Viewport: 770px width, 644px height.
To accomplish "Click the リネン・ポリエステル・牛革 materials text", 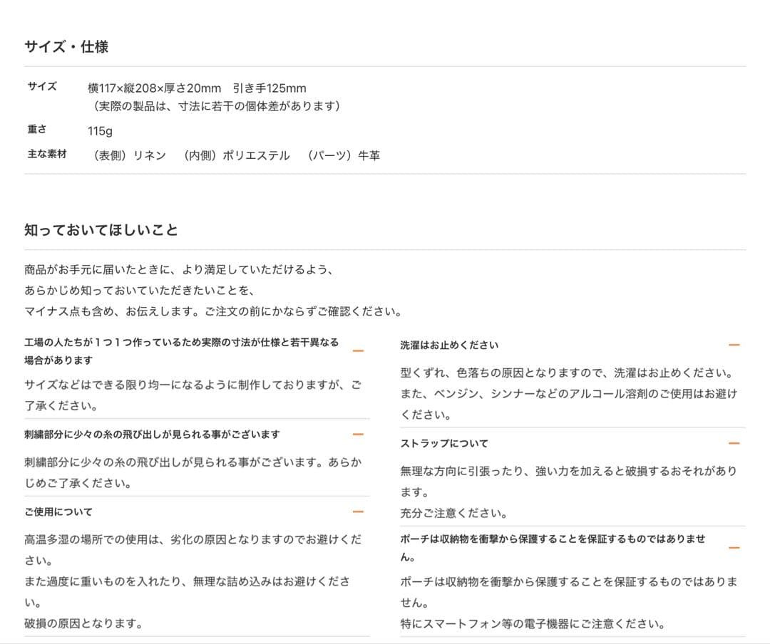I will [234, 155].
